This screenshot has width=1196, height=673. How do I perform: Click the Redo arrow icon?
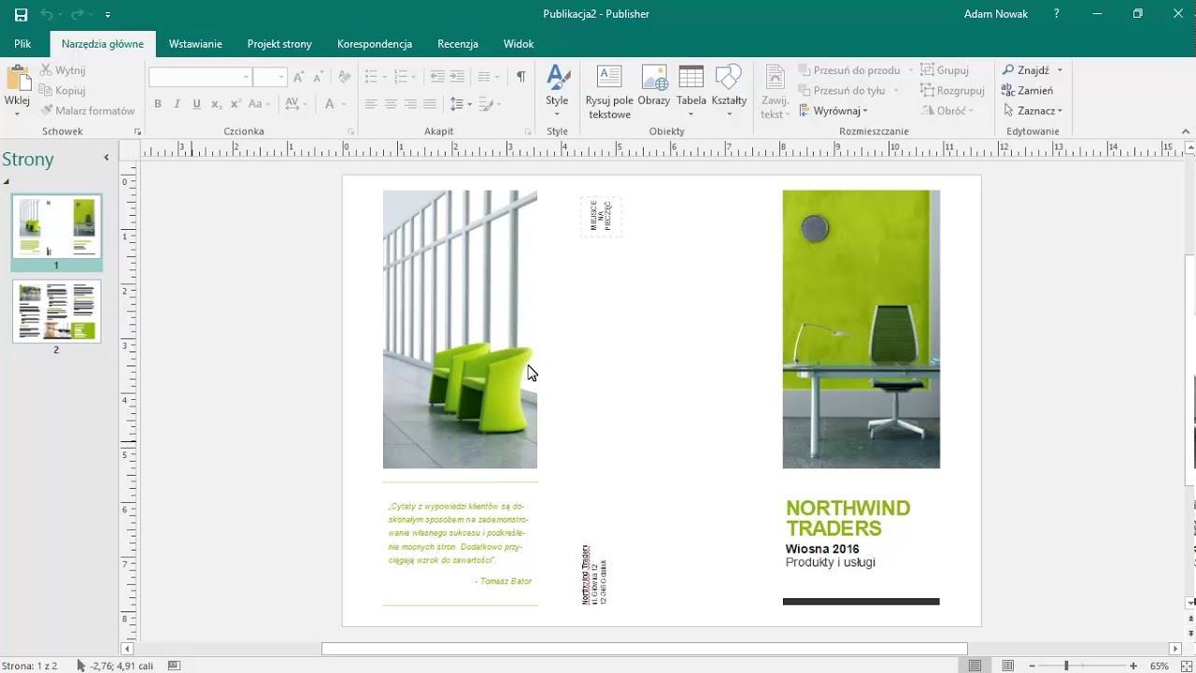78,15
